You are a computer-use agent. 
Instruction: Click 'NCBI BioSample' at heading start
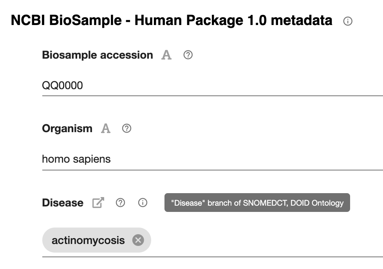(x=66, y=20)
